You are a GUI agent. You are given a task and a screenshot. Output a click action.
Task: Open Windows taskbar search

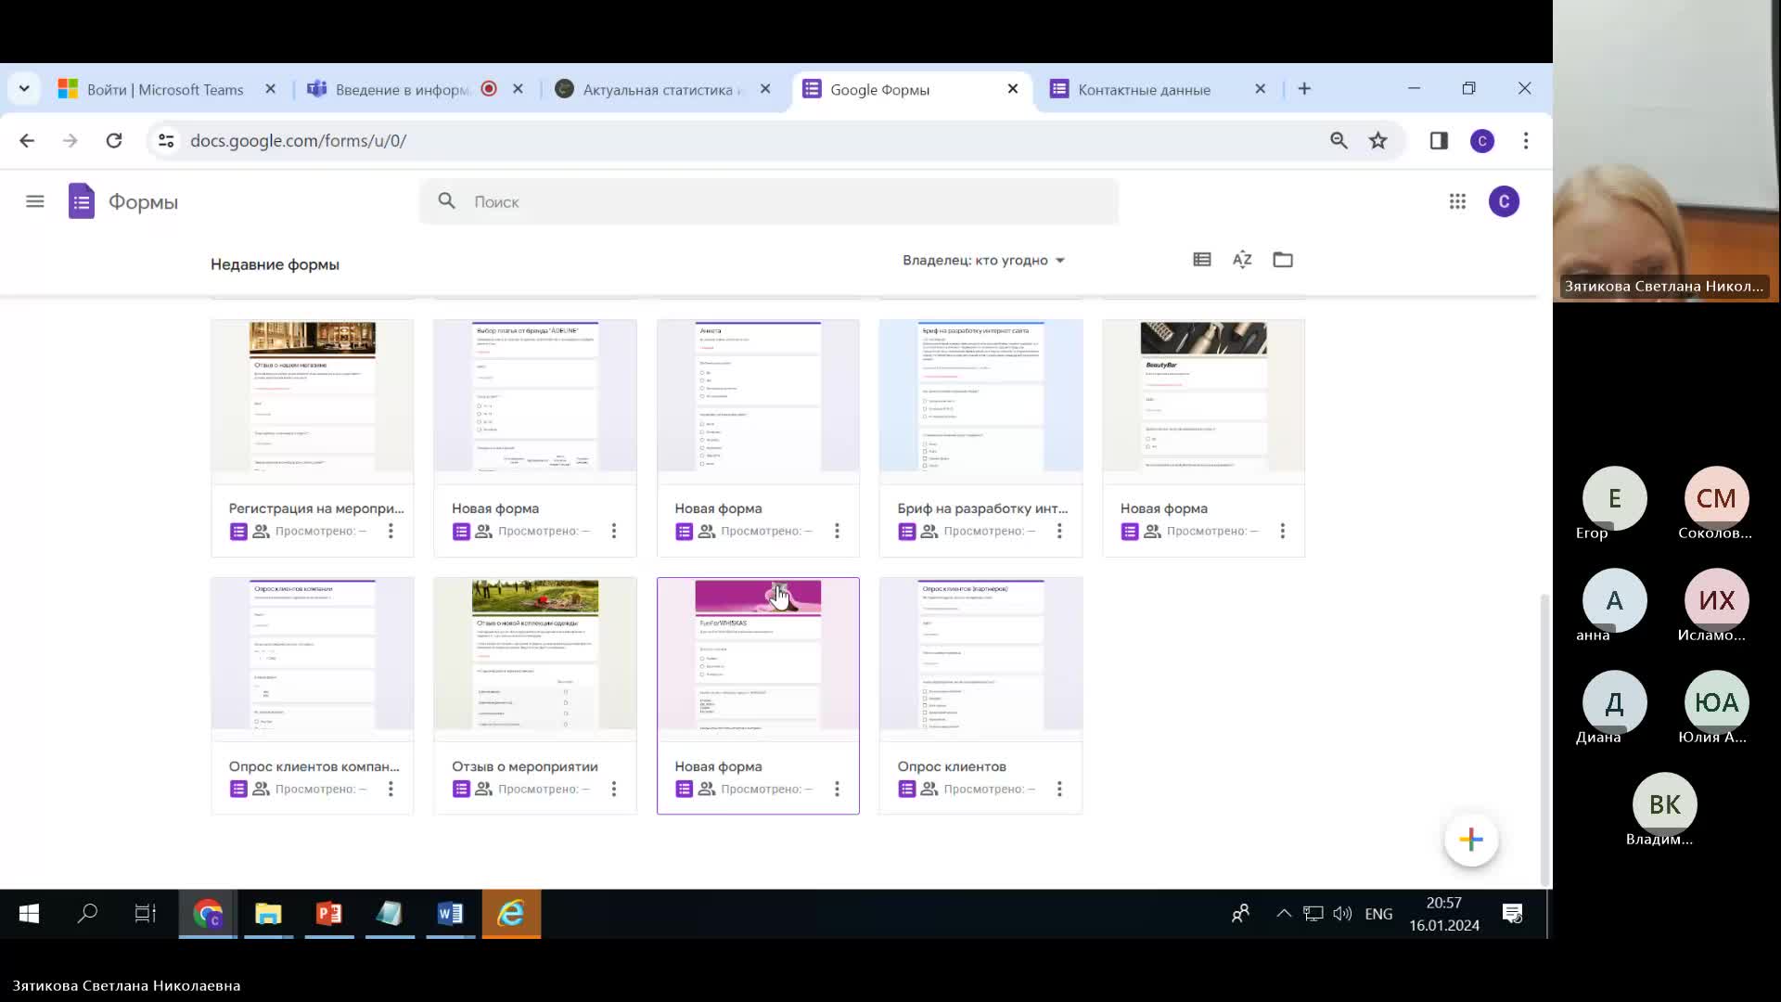pos(87,914)
